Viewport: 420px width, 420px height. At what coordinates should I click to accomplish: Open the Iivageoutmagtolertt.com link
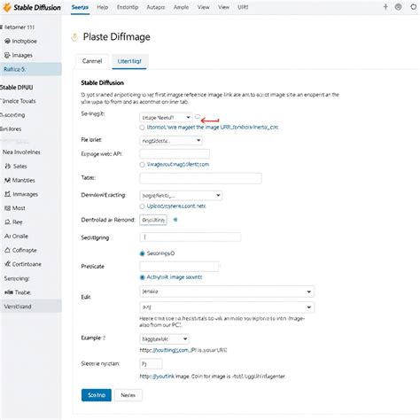tap(178, 165)
